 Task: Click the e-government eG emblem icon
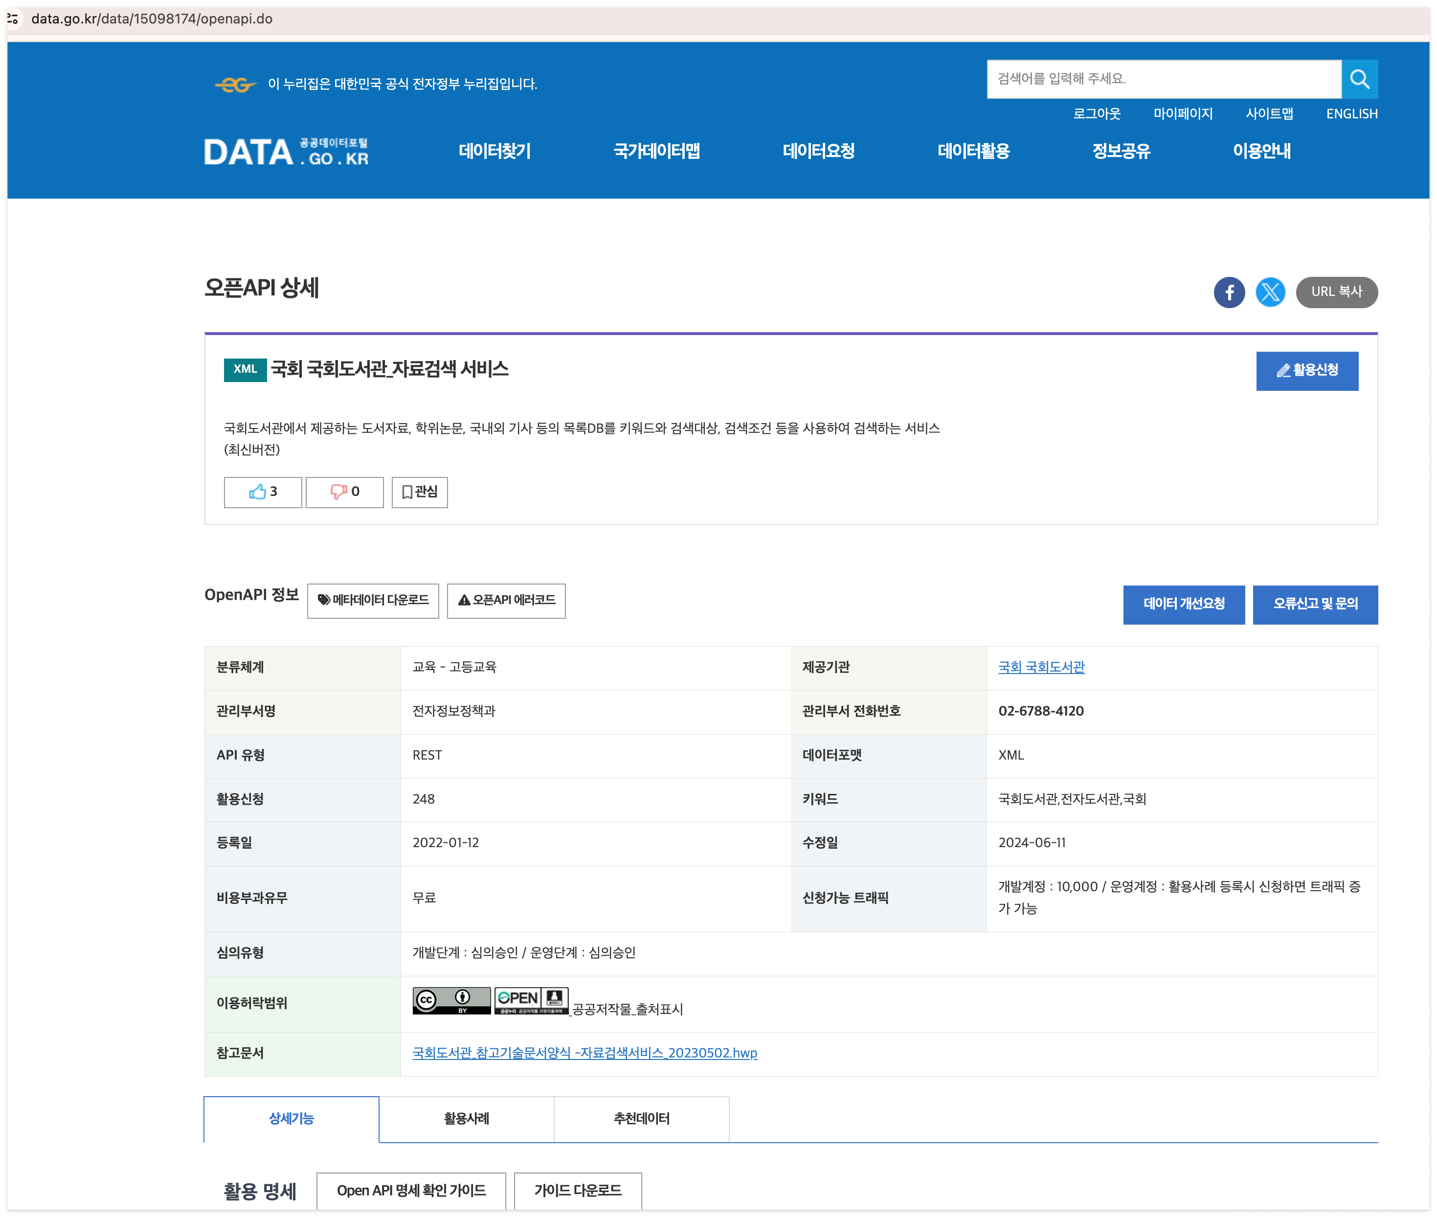tap(236, 84)
